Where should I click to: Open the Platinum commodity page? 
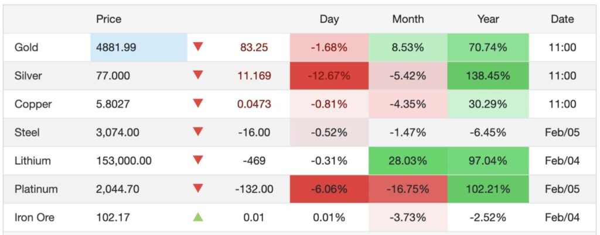tap(36, 189)
